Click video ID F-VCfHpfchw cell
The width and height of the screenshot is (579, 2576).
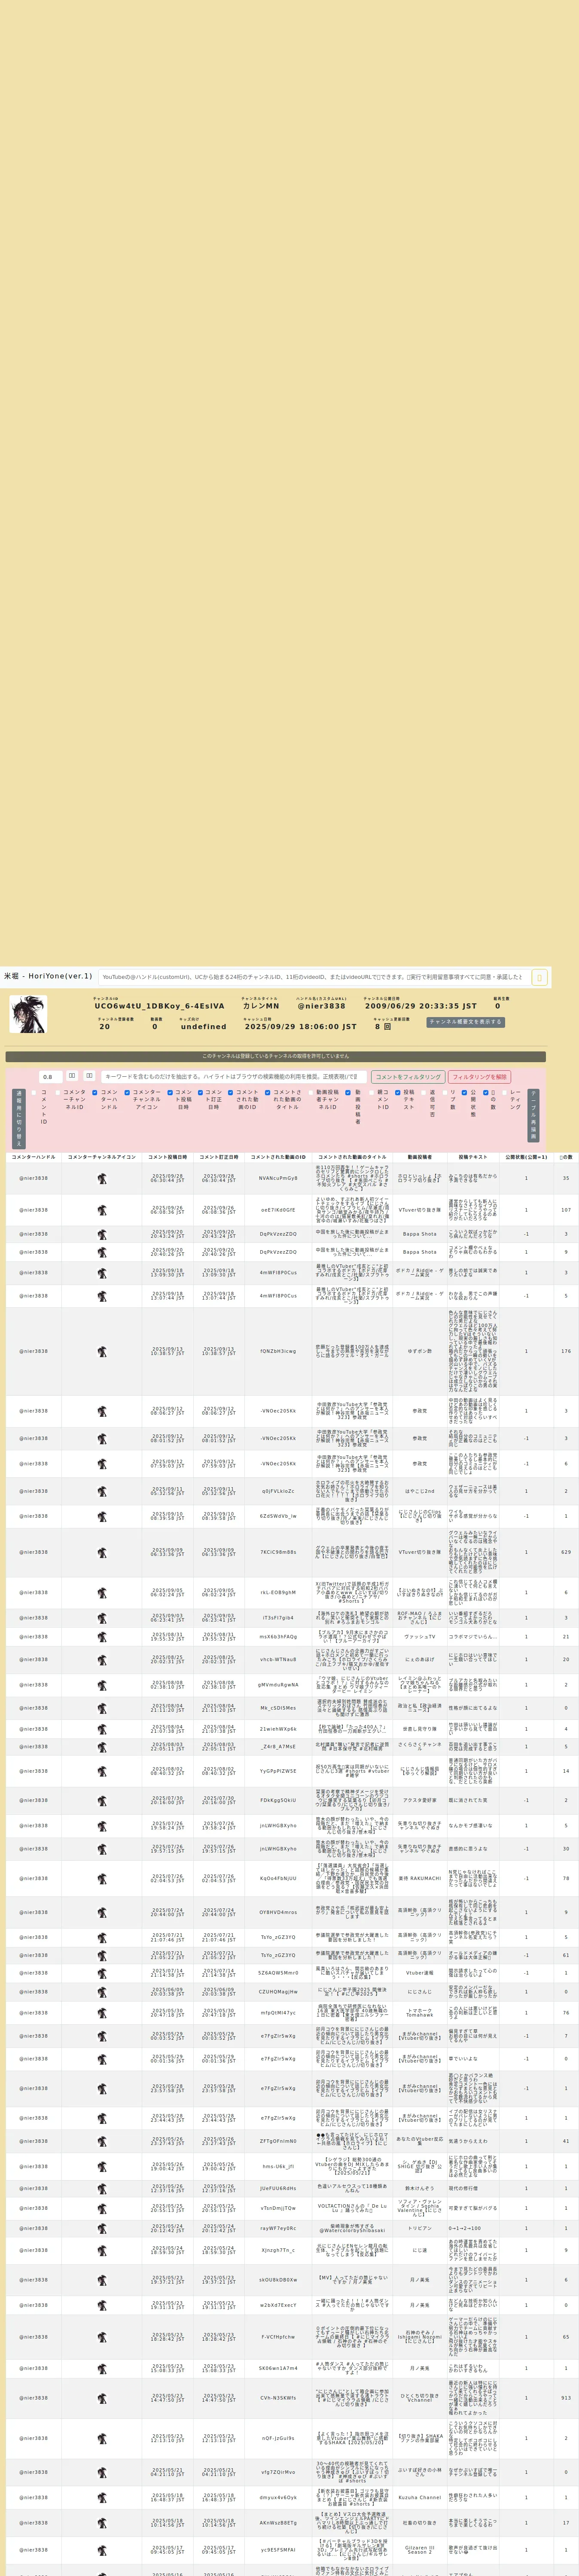278,2337
